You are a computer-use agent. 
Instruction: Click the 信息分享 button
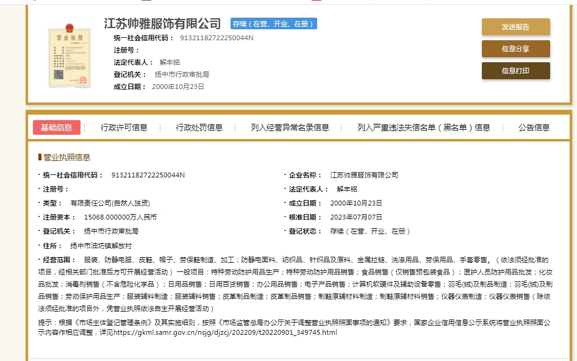pos(515,49)
